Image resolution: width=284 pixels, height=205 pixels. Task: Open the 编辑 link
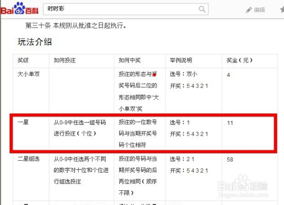pyautogui.click(x=260, y=10)
